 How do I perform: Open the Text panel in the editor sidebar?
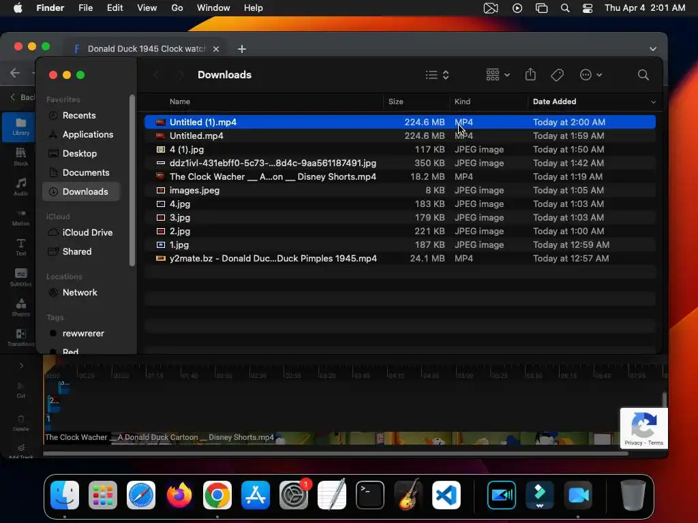20,247
